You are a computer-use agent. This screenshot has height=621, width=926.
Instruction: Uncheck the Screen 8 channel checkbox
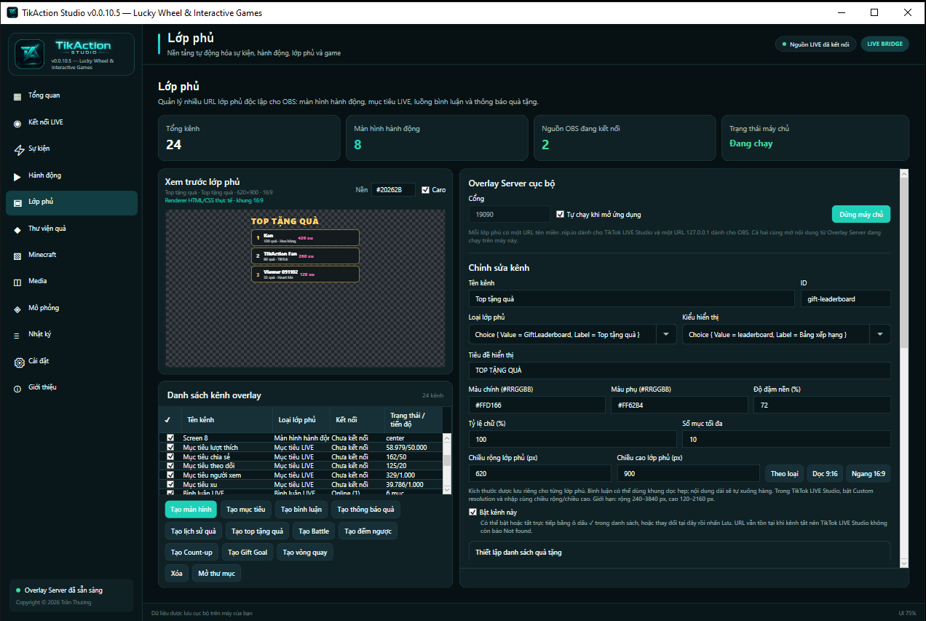170,438
